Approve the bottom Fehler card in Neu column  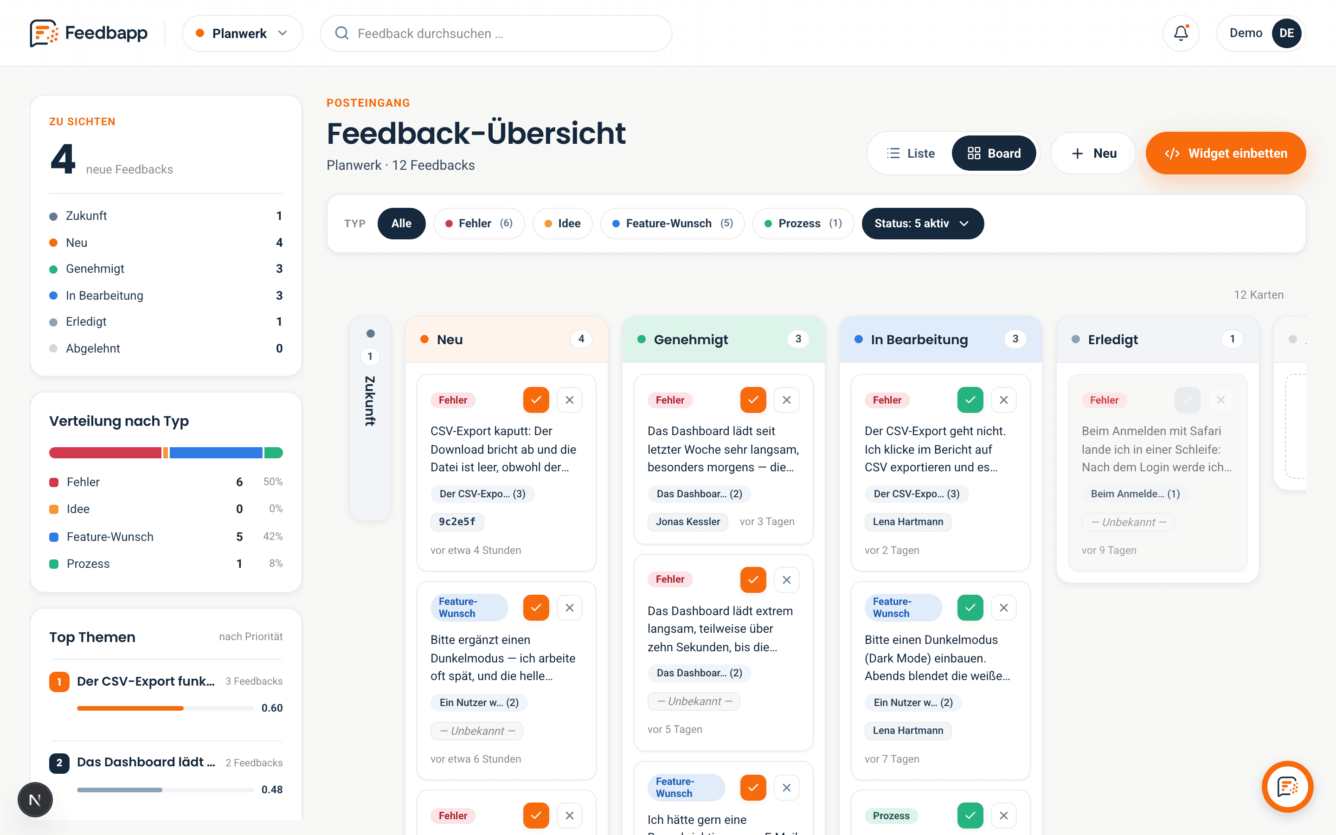point(536,815)
